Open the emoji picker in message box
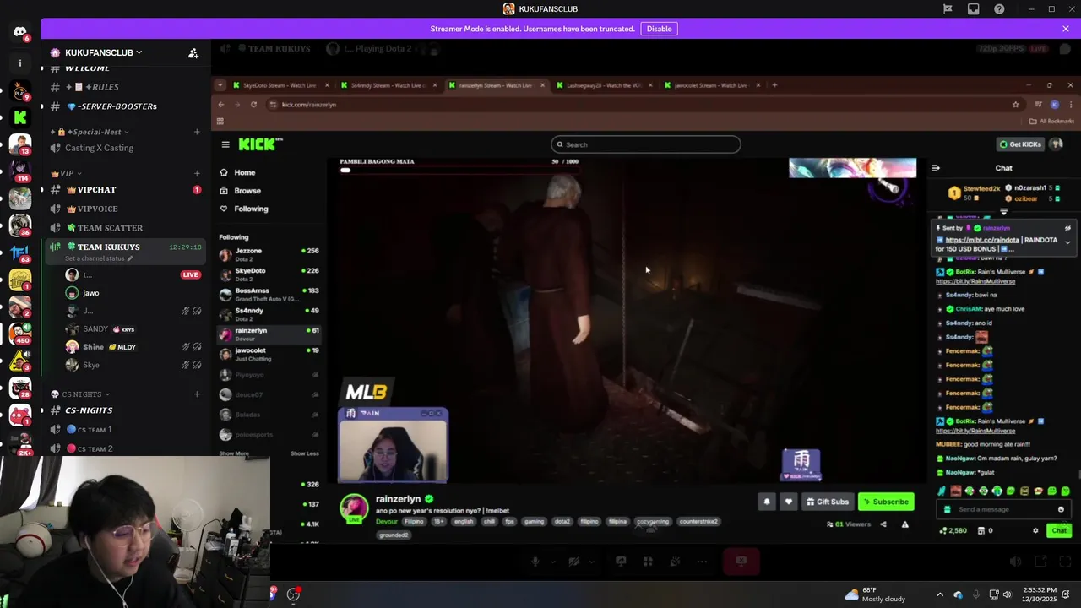Image resolution: width=1081 pixels, height=608 pixels. (x=1061, y=509)
